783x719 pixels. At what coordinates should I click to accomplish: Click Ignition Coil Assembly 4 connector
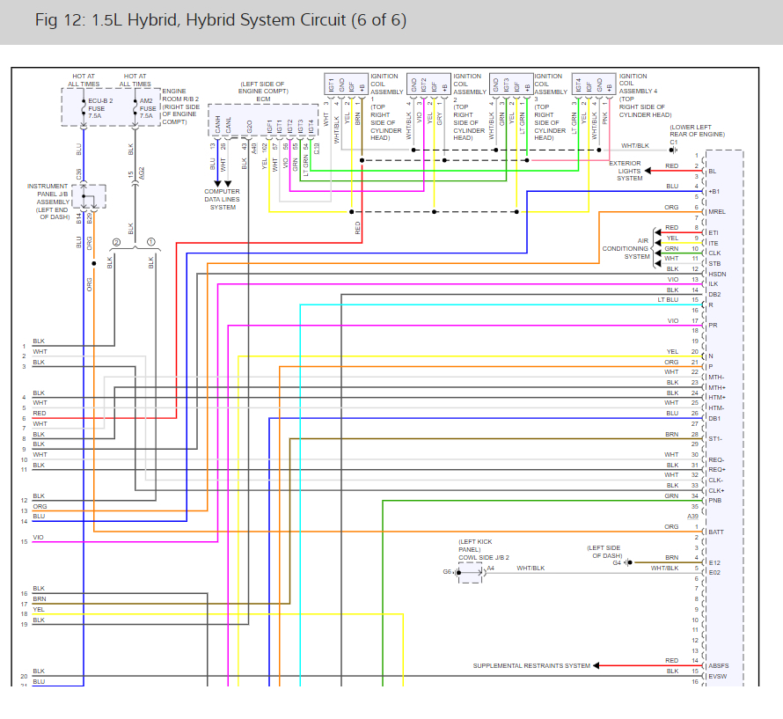pos(594,84)
